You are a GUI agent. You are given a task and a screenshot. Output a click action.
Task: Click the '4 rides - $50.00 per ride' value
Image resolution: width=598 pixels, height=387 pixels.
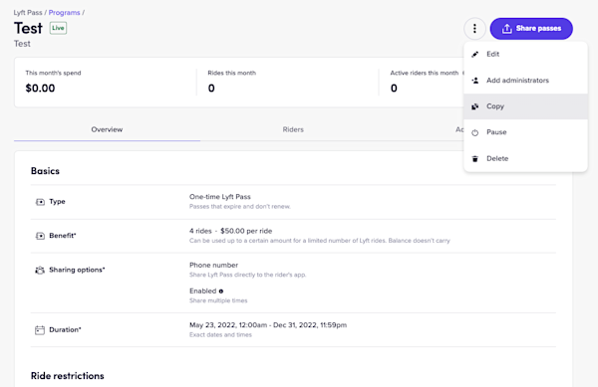pyautogui.click(x=231, y=231)
